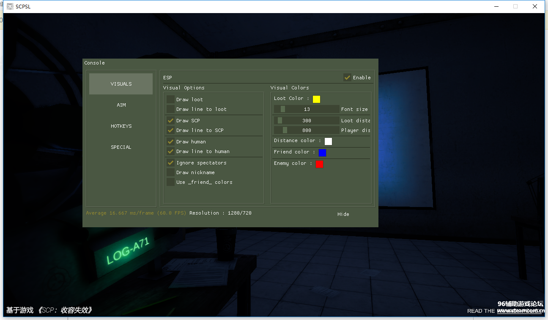
Task: Turn off Draw human option
Action: (x=170, y=142)
